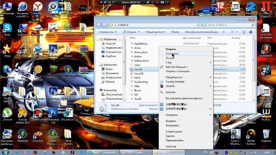Expand the Общий доступ context submenu
The height and width of the screenshot is (155, 276).
coord(186,77)
